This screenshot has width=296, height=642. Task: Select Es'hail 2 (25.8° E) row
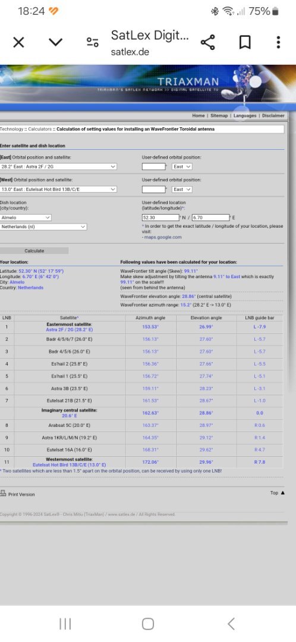point(141,364)
